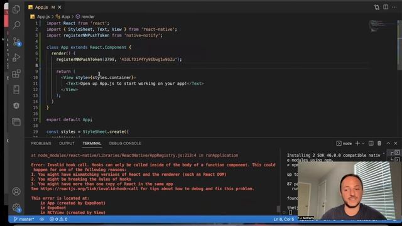The image size is (402, 226).
Task: Click the App class breadcrumb
Action: coord(63,17)
